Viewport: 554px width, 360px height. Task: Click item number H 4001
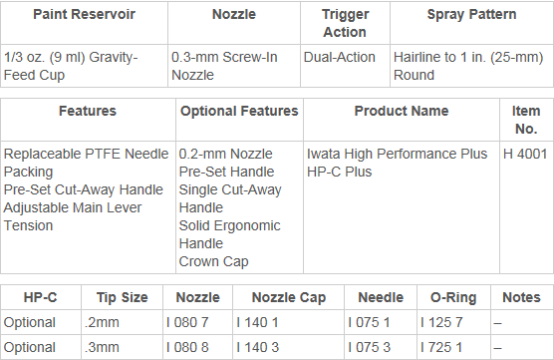tap(525, 154)
